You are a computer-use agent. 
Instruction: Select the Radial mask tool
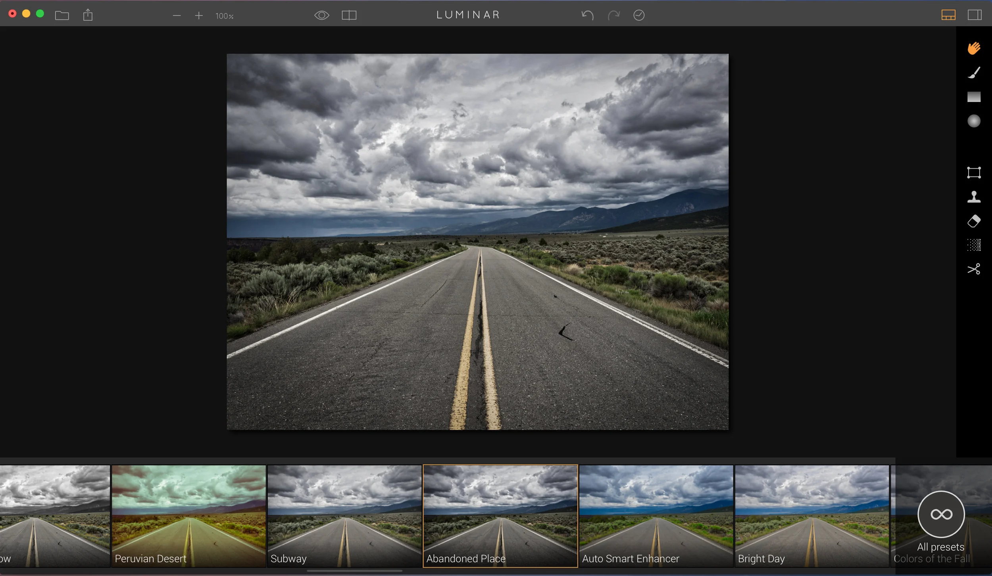click(974, 121)
